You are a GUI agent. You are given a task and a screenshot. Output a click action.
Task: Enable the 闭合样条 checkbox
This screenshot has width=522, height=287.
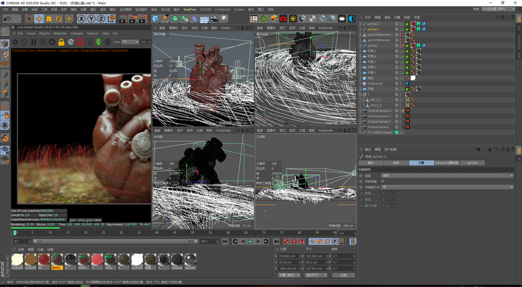382,181
